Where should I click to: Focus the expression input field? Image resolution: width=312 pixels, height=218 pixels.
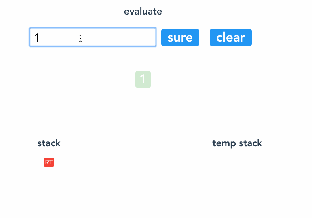click(x=93, y=37)
